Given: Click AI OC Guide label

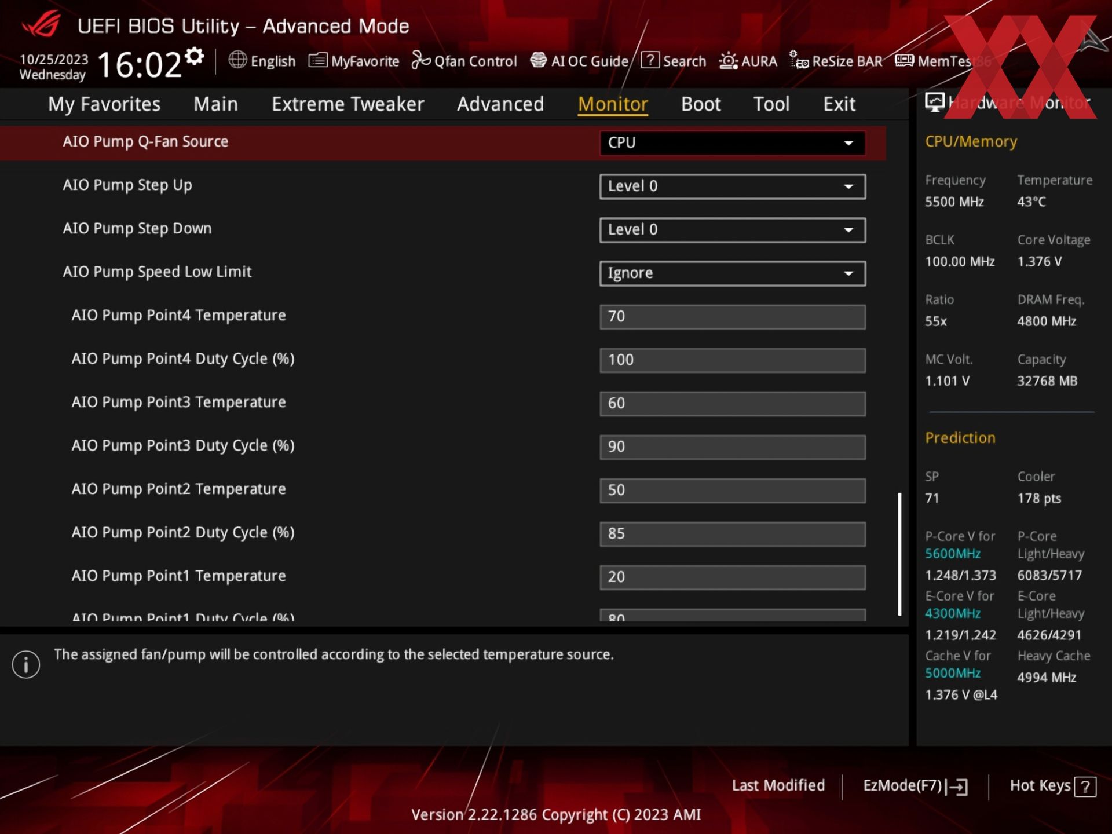Looking at the screenshot, I should (x=590, y=61).
